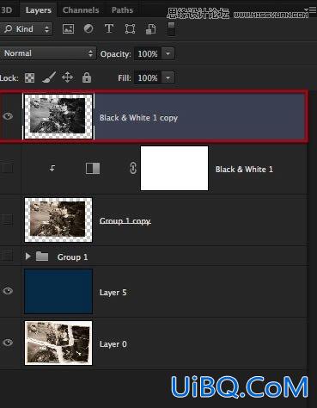317x408 pixels.
Task: Select the Layer 0 photo thumbnail
Action: coord(58,343)
